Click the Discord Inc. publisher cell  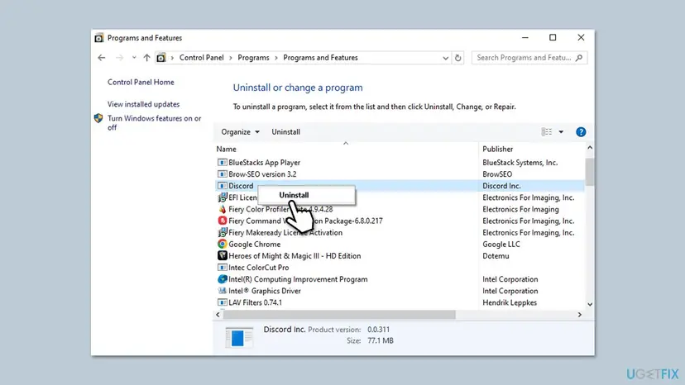coord(501,186)
